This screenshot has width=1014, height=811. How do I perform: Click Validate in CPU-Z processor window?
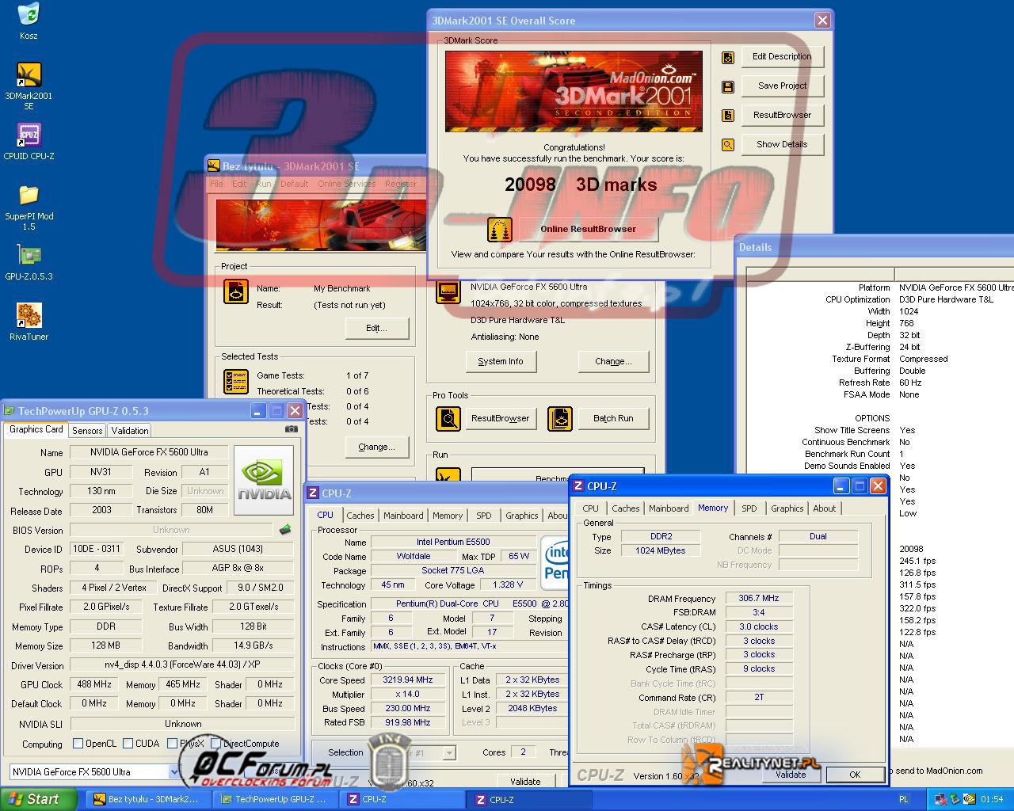tap(524, 782)
